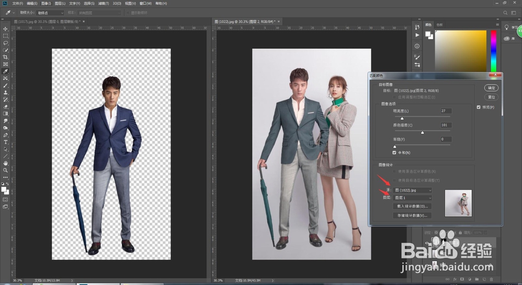
Task: Open the 图像(I) menu
Action: pos(46,3)
